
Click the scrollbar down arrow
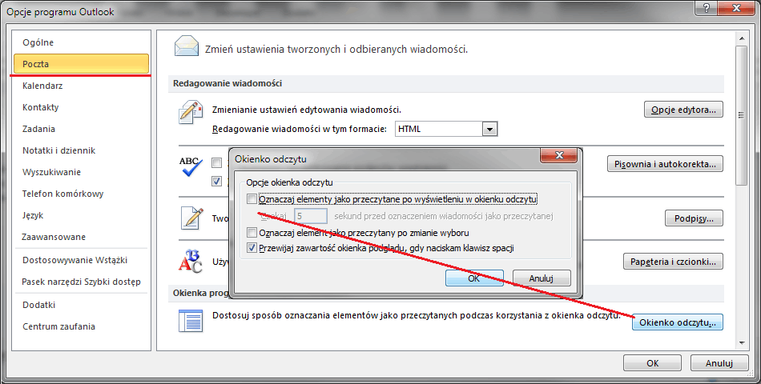pos(741,342)
